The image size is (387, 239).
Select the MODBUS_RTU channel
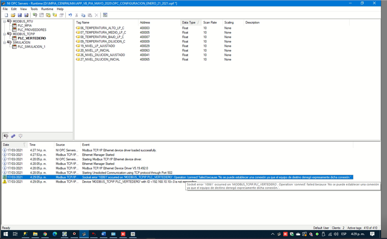[x=23, y=21]
